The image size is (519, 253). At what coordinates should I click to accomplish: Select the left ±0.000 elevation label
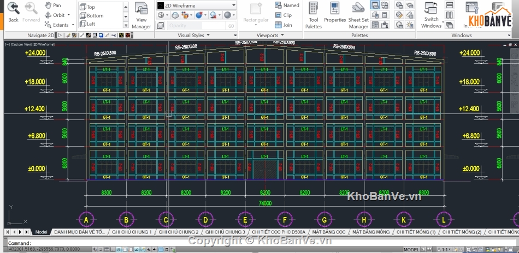[x=37, y=168]
